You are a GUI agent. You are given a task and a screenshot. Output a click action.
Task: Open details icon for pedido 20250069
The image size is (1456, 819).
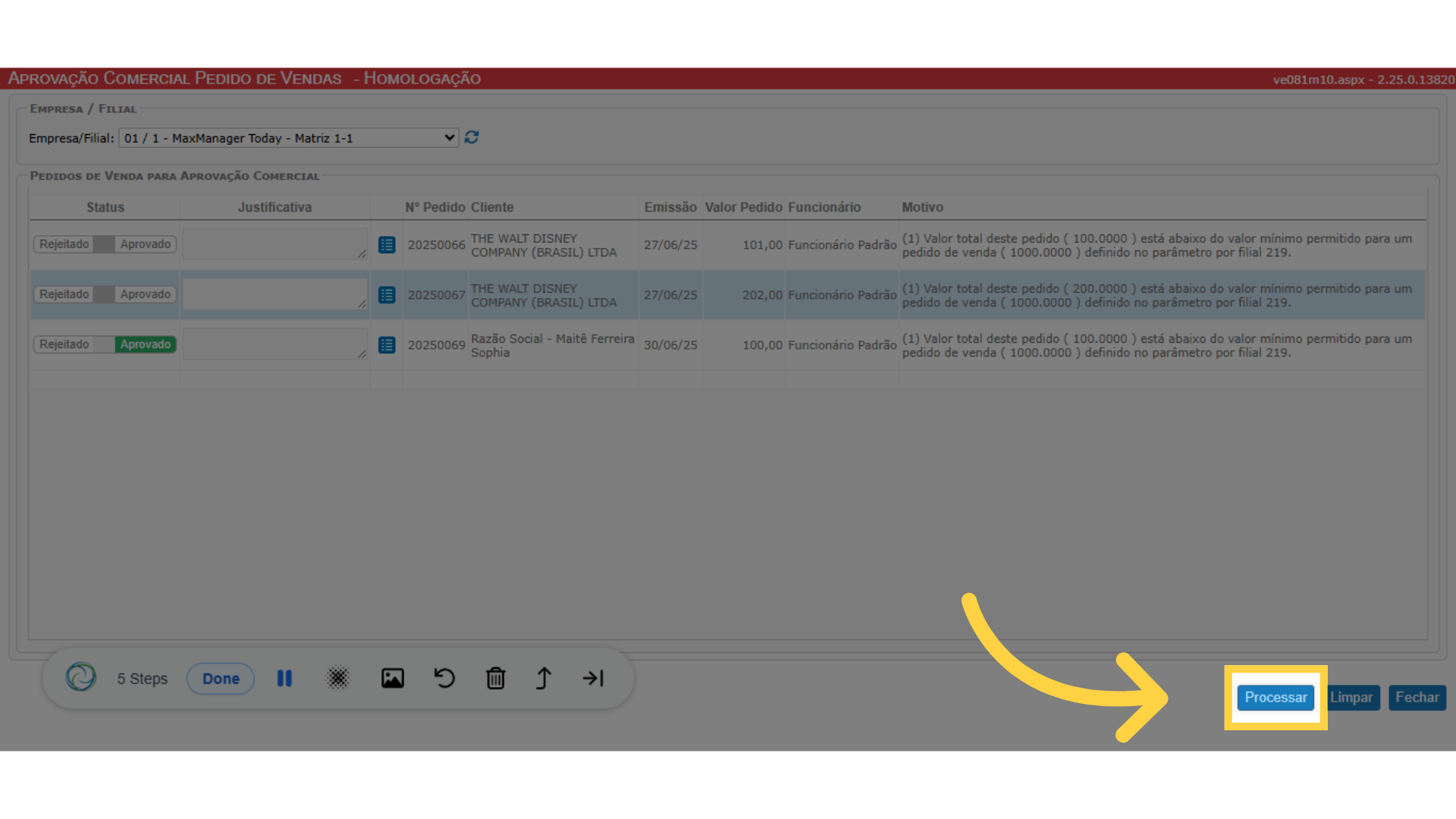387,345
